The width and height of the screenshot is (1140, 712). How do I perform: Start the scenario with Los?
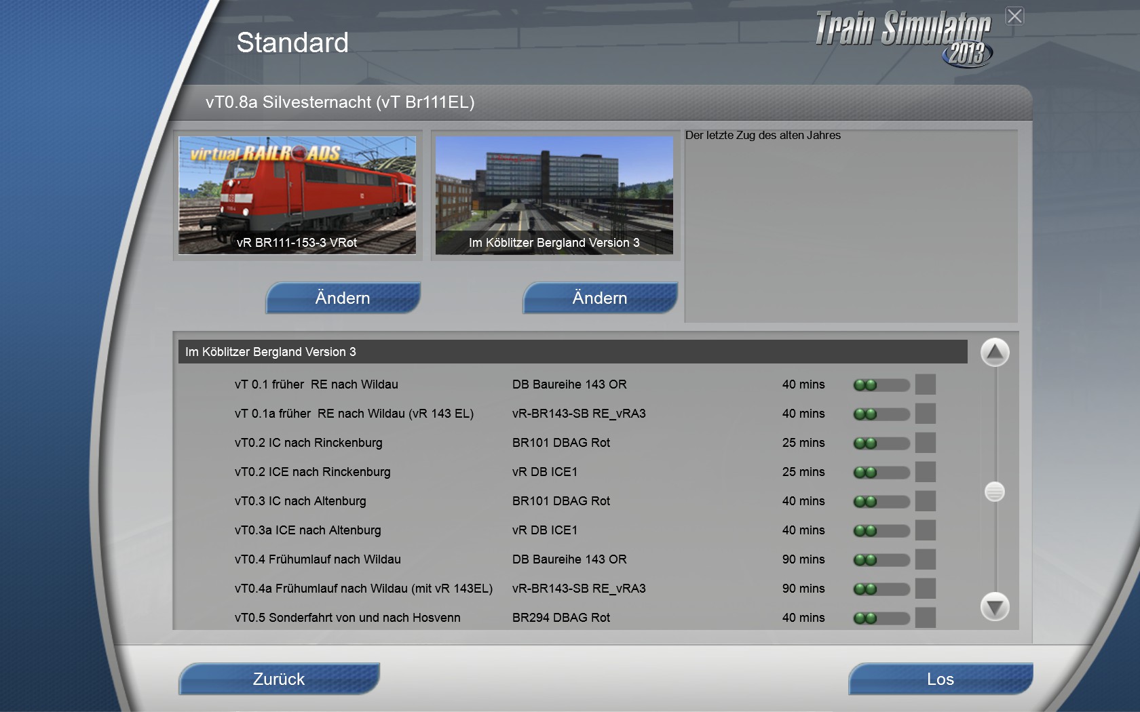tap(940, 679)
